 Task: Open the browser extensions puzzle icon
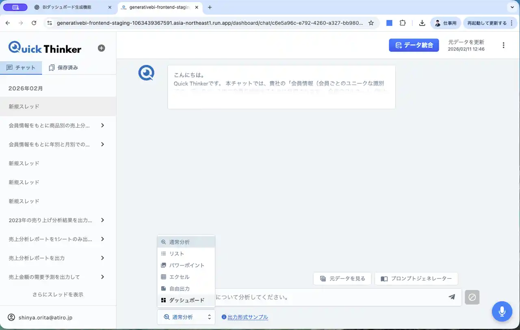[x=402, y=23]
